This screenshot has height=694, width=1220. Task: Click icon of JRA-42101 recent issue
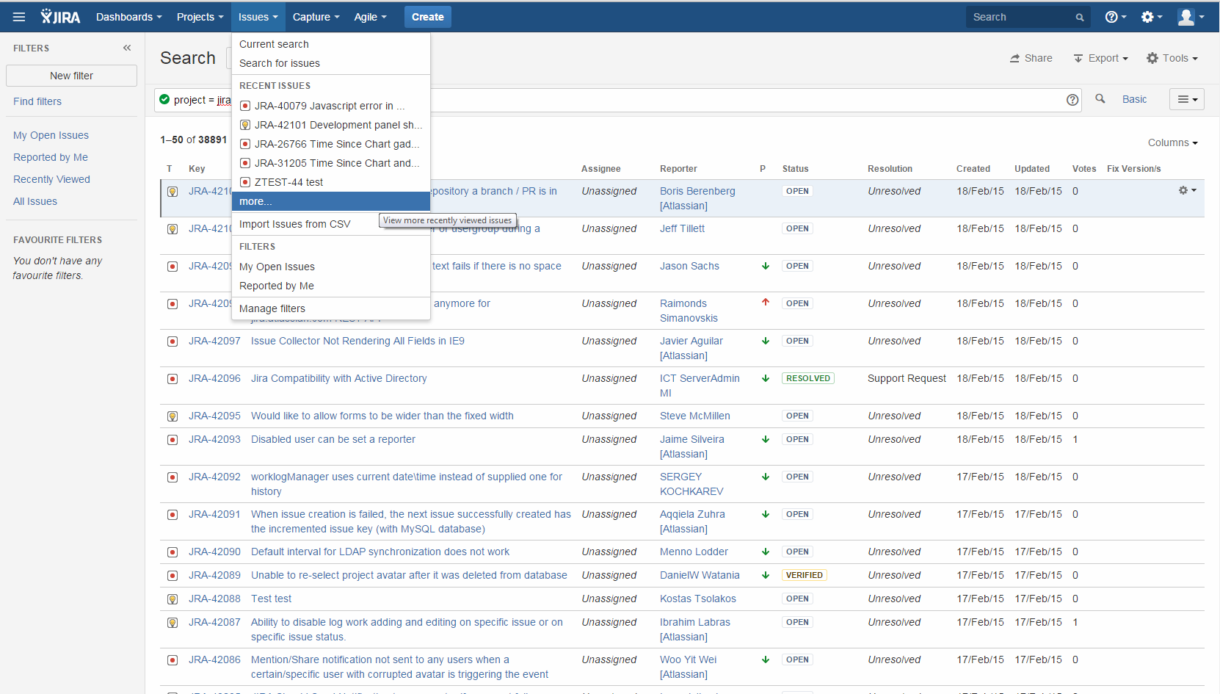point(245,125)
